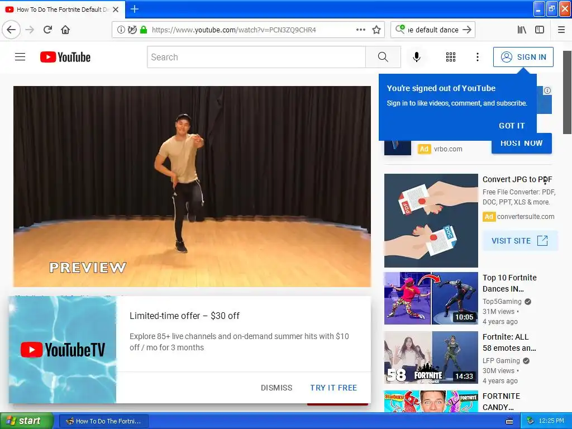Viewport: 572px width, 429px height.
Task: Click the page vertical scrollbar thumb
Action: 568,92
